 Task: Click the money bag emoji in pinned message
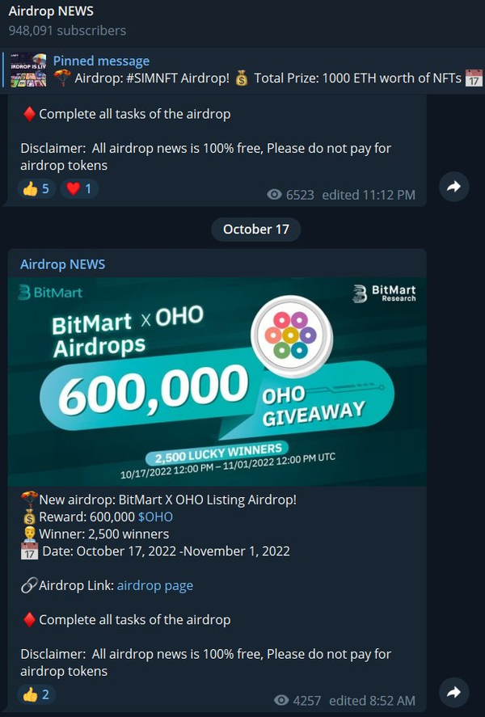pos(242,78)
